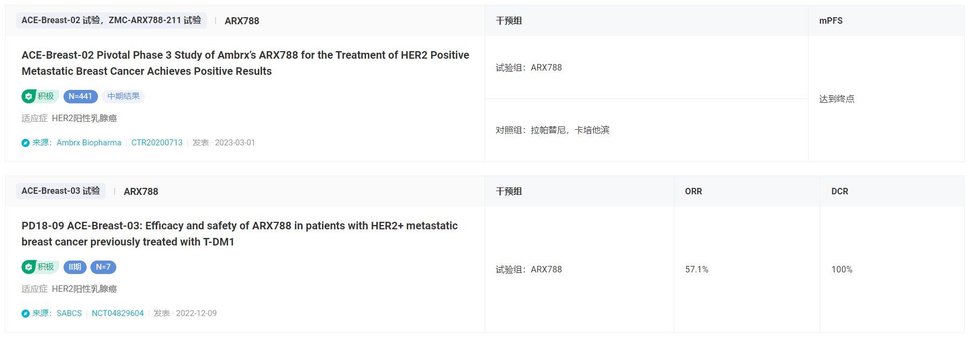This screenshot has height=337, width=969.
Task: Click ARX788 drug name in second card header
Action: (141, 192)
